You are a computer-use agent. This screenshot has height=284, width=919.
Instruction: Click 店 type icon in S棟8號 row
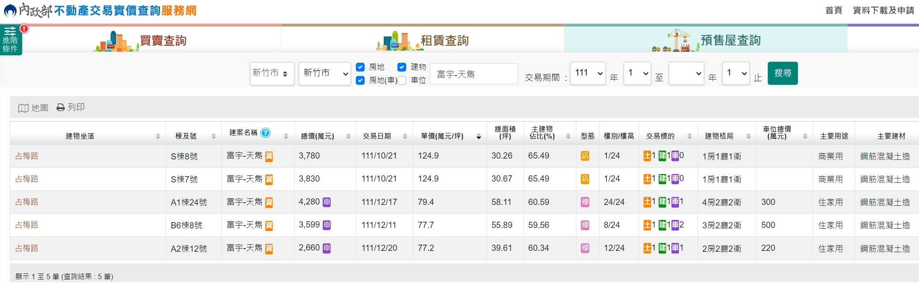(x=585, y=156)
